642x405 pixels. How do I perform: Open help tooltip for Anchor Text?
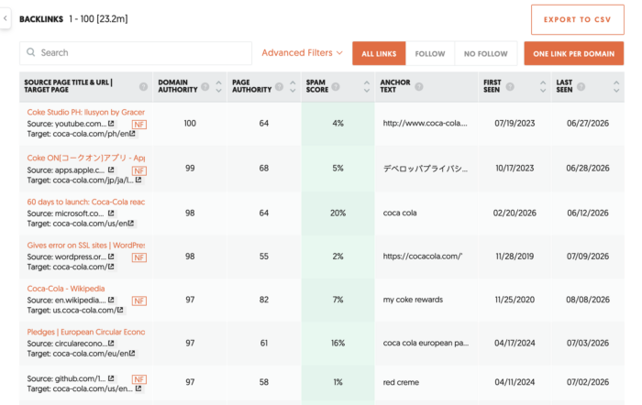click(418, 87)
